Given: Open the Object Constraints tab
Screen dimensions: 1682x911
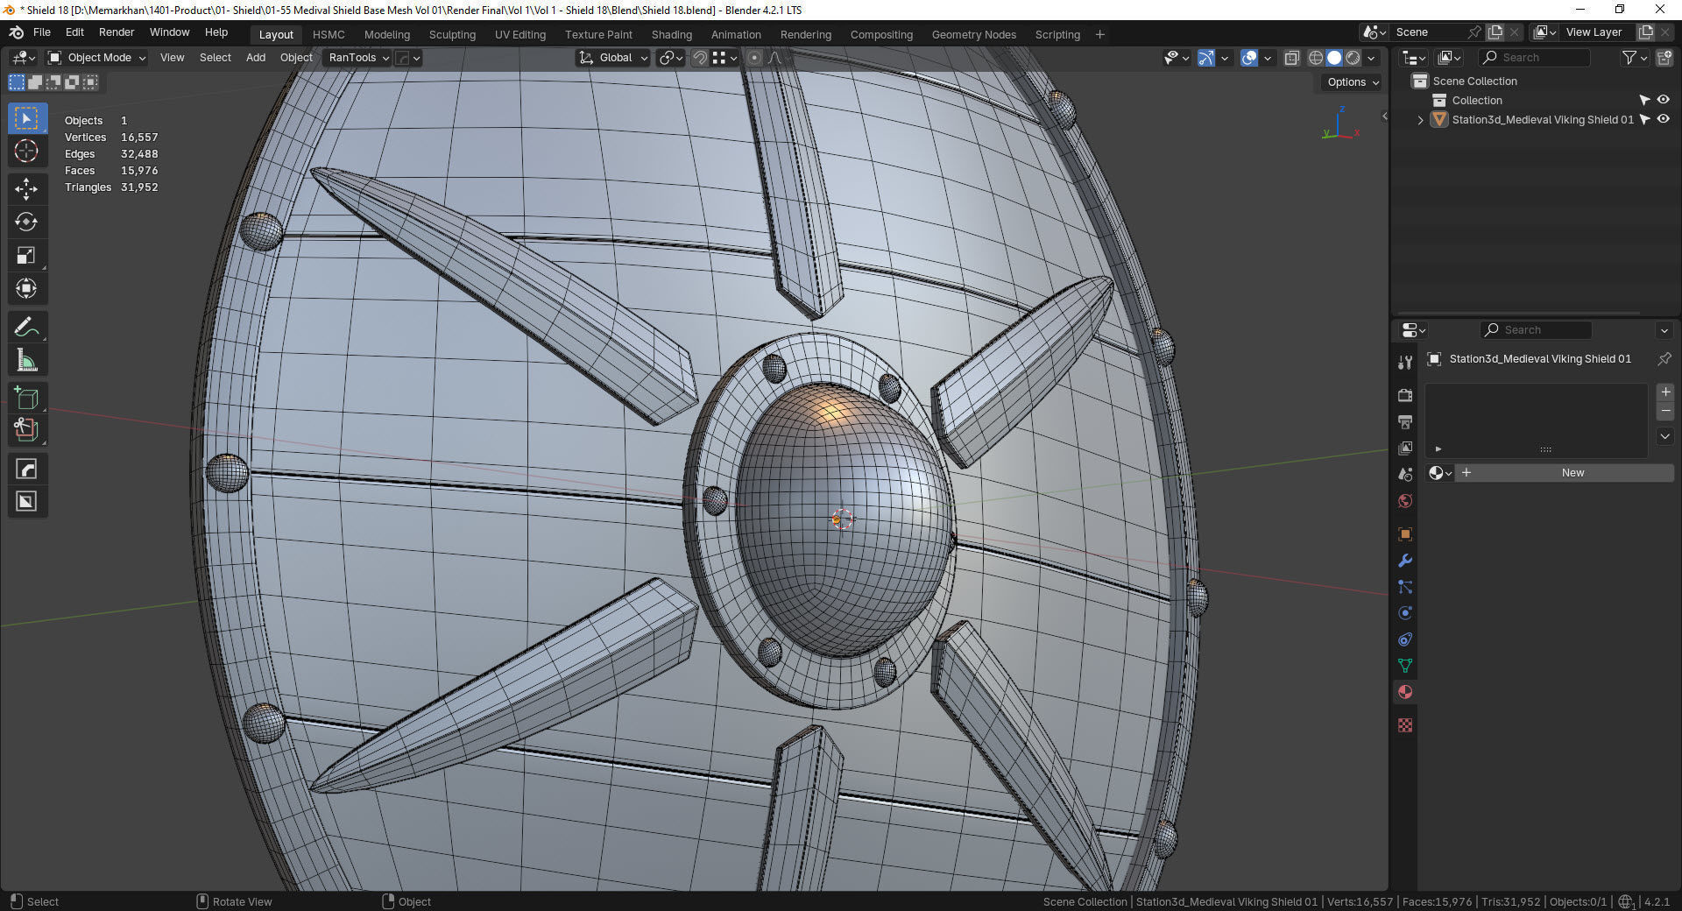Looking at the screenshot, I should 1405,639.
